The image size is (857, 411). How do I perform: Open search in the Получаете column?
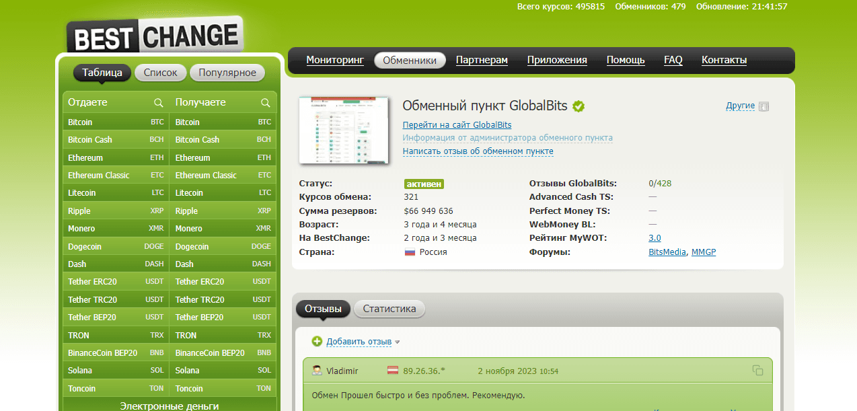coord(266,103)
